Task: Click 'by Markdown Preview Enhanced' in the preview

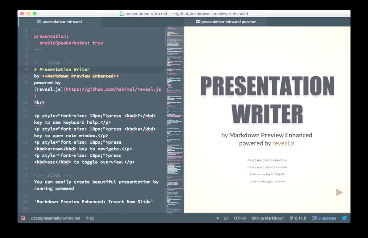Action: (267, 135)
